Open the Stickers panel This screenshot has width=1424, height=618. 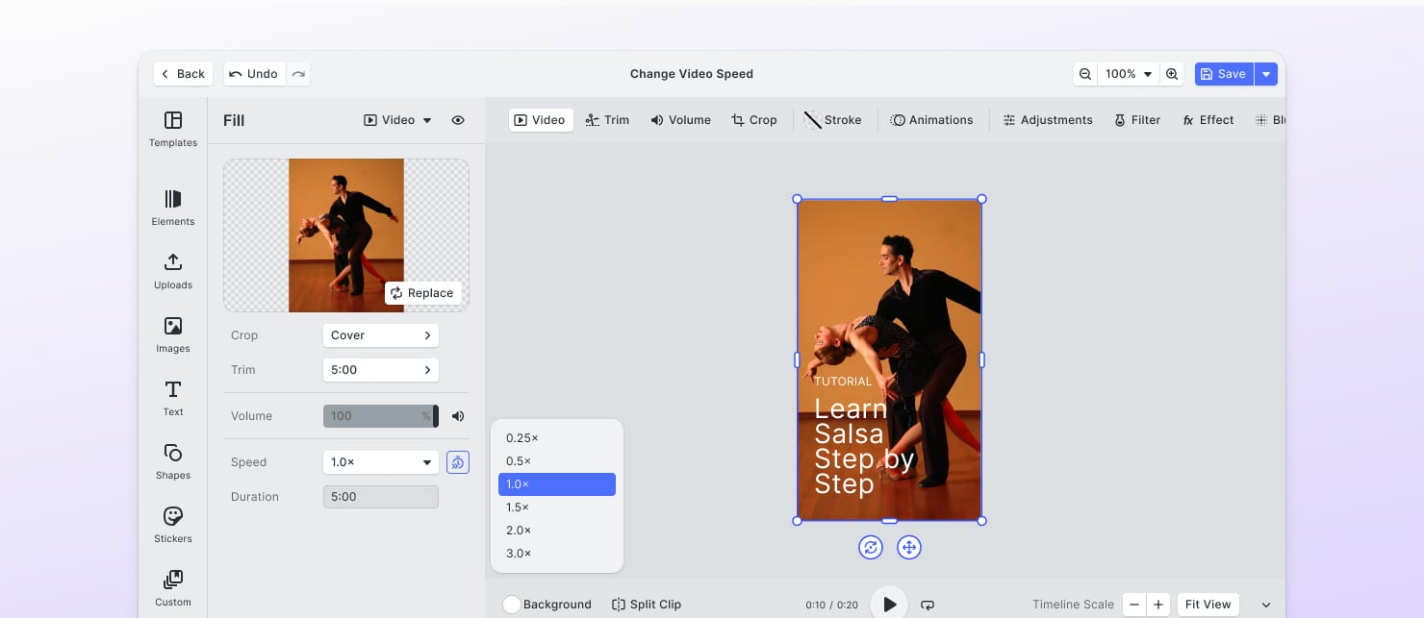[x=173, y=525]
